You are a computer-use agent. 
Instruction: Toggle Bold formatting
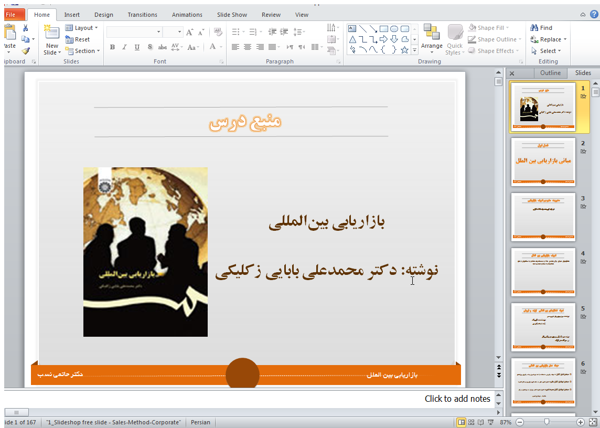[112, 47]
